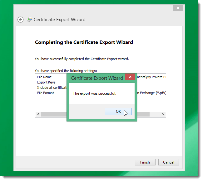The height and width of the screenshot is (181, 203).
Task: Click the settings list left scroll arrow
Action: 38,114
